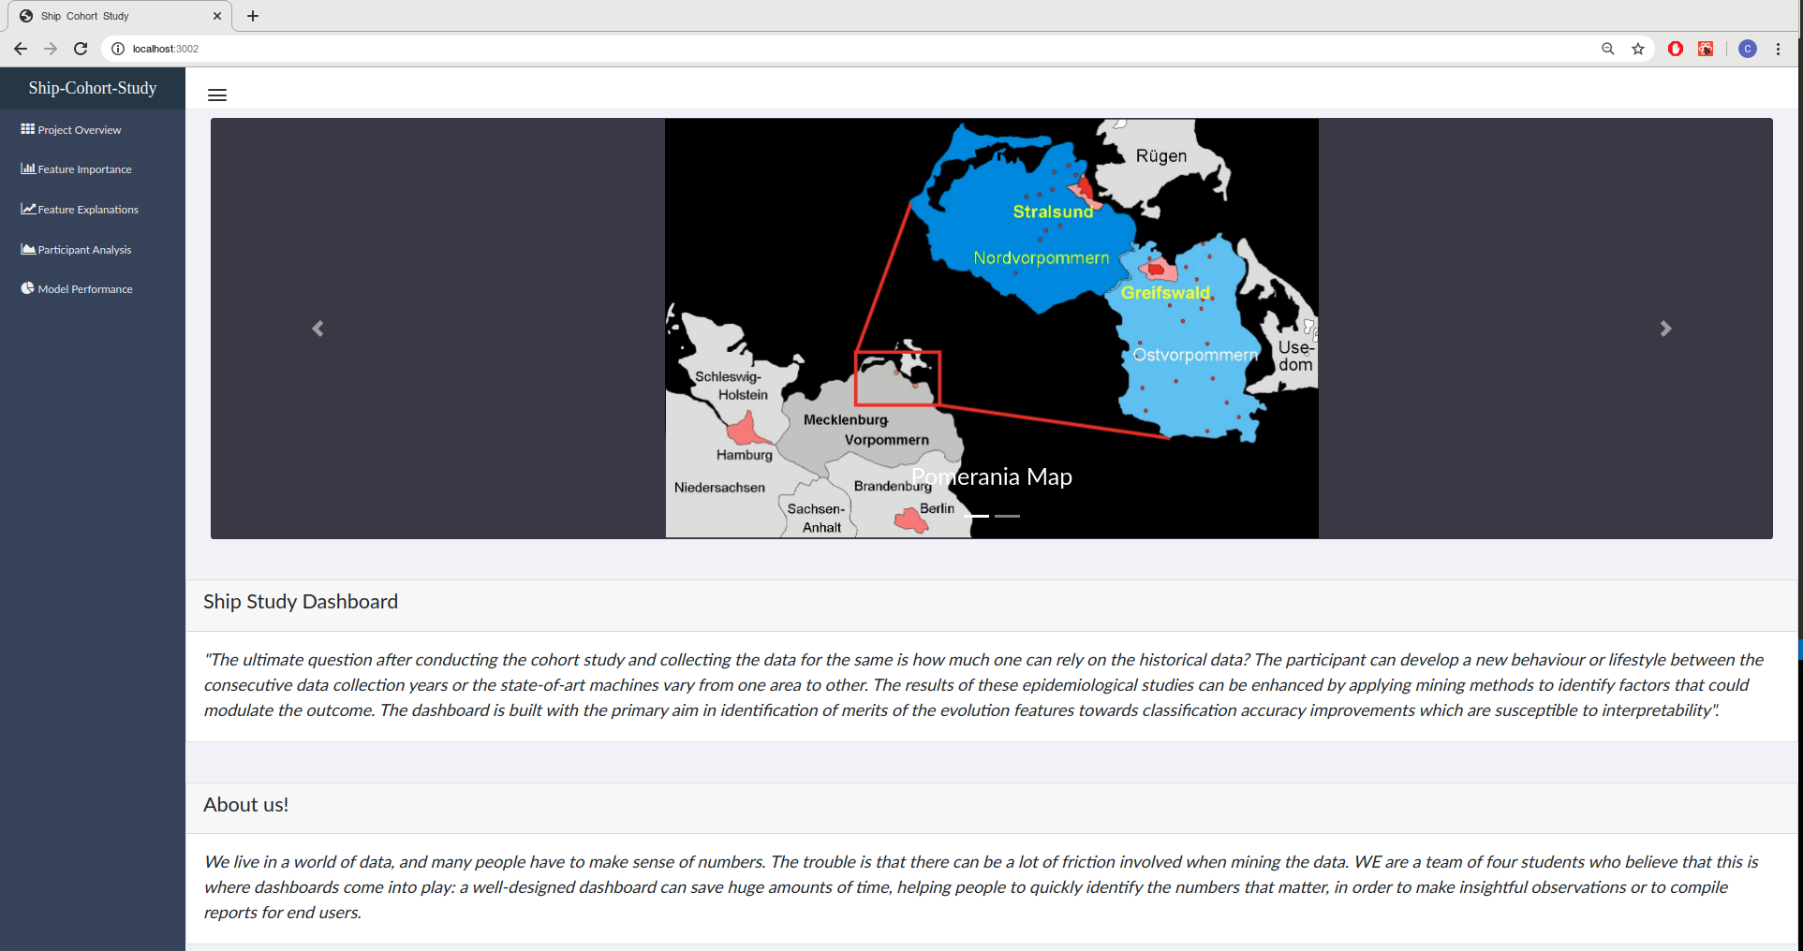Viewport: 1803px width, 951px height.
Task: Click the Ship-Cohort-Study brand title
Action: point(93,88)
